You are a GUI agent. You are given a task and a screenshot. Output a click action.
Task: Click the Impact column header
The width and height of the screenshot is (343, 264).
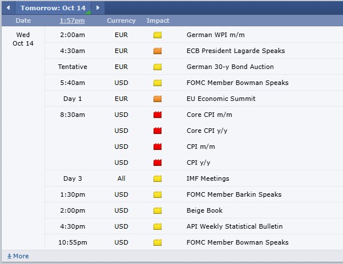click(158, 21)
